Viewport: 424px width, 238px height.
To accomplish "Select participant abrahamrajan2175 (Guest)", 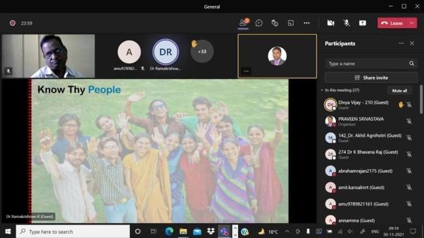I will (x=369, y=171).
